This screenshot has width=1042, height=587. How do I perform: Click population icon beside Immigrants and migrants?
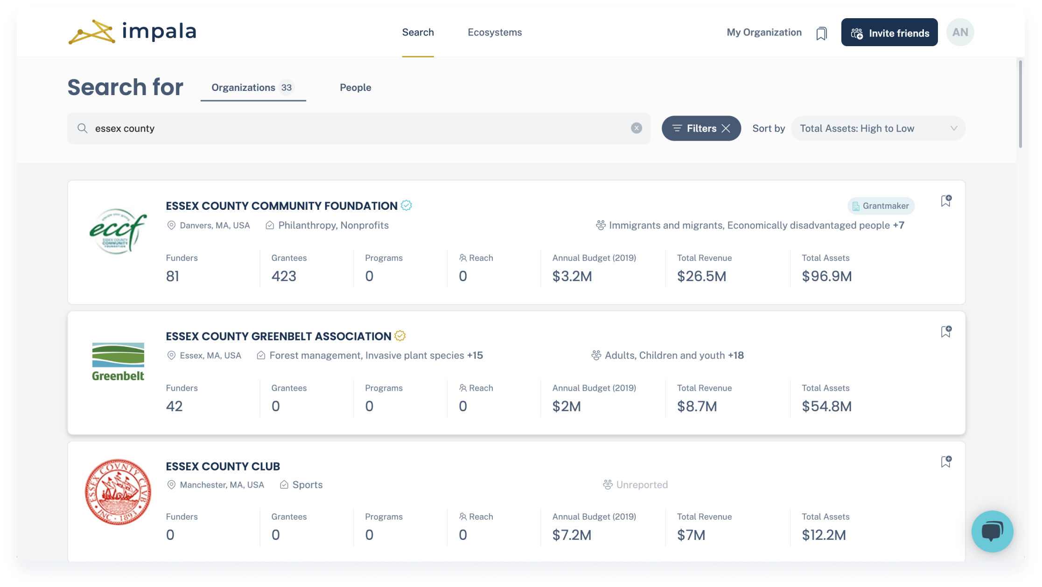[x=601, y=225]
